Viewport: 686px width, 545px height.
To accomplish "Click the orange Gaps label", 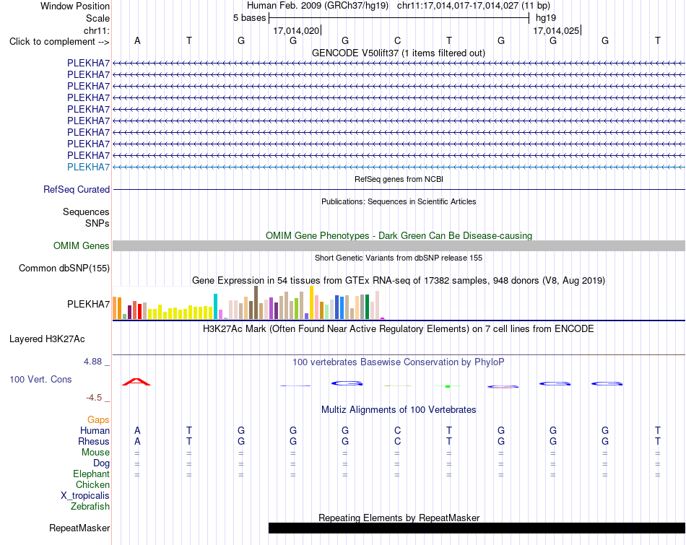I will [98, 420].
